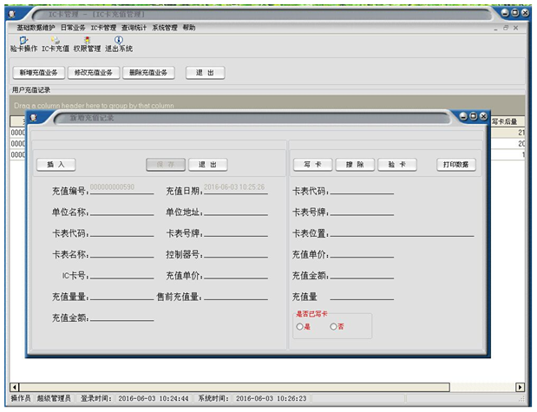
Task: Close the 充值记录 dialog window
Action: pos(484,116)
